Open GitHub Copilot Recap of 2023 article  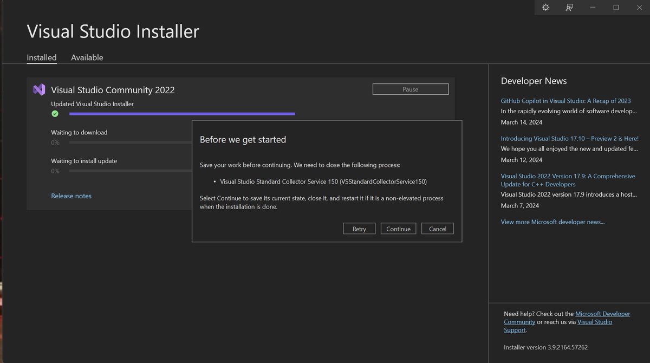566,101
